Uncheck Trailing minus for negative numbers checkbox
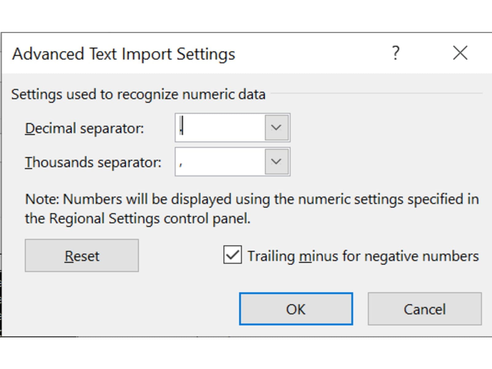The image size is (492, 369). click(x=232, y=255)
